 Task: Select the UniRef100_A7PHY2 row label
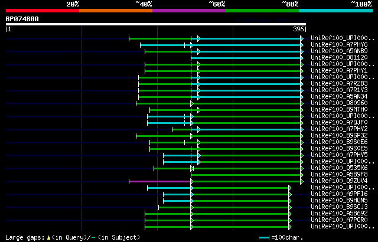339,129
